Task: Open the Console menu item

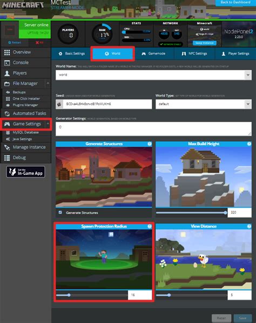Action: [x=26, y=63]
